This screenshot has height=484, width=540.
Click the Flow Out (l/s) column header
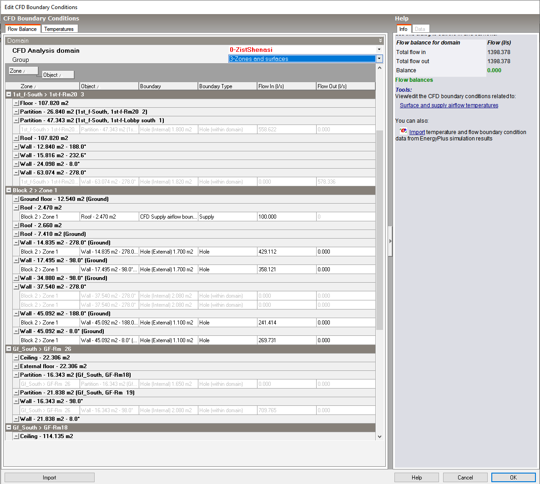(x=346, y=86)
